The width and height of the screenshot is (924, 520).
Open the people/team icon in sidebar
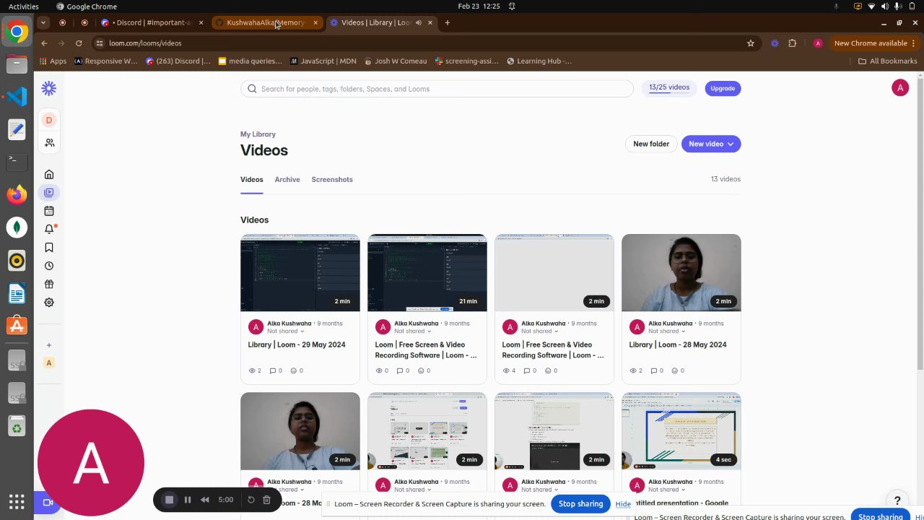pos(49,143)
